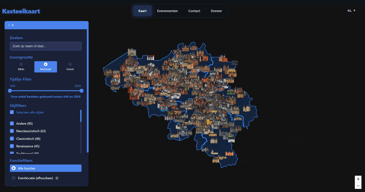
Task: Open the Evenementen tab
Action: [167, 11]
